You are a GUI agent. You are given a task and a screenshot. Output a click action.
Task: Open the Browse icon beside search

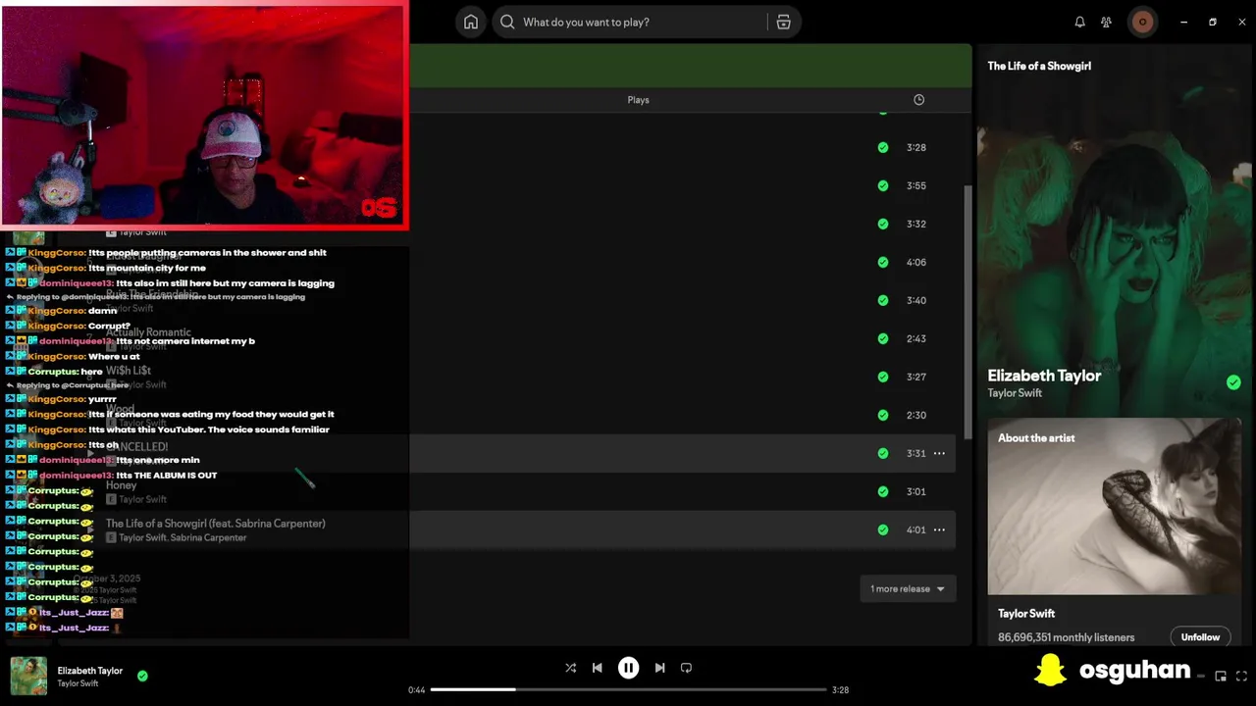[x=783, y=22]
